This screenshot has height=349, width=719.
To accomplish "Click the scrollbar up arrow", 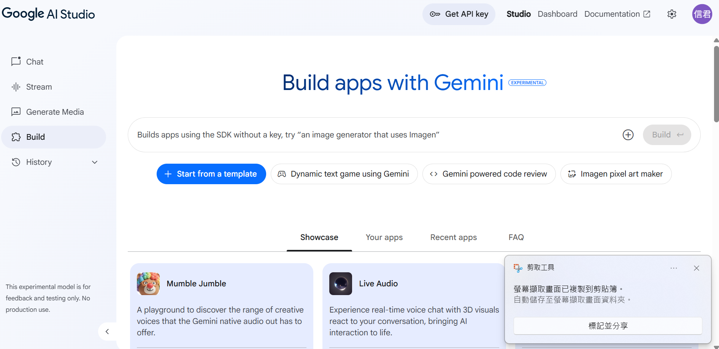I will point(716,40).
